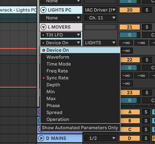Toggle return track B activator

tap(130, 121)
